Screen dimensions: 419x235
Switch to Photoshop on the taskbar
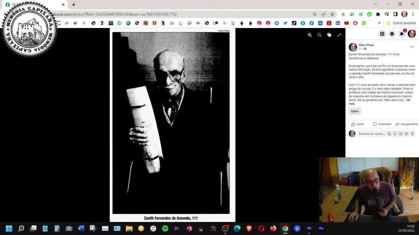(x=309, y=228)
